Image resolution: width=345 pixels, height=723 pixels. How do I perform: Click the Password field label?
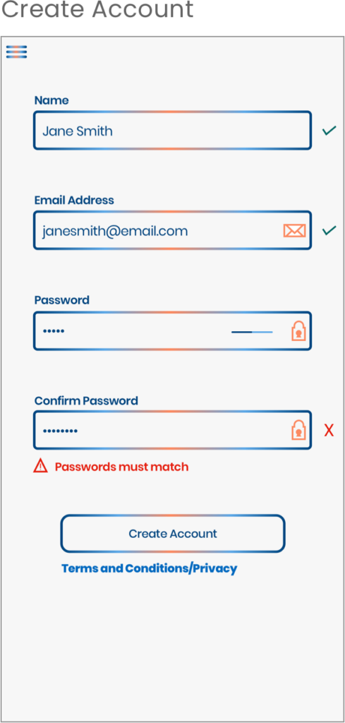click(x=61, y=300)
